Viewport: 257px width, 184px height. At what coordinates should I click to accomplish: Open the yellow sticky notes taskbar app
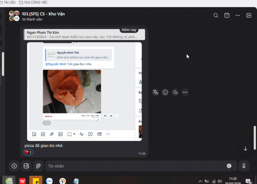point(36,180)
